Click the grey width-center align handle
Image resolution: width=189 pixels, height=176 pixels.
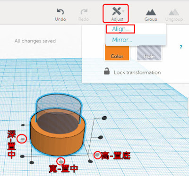[61, 161]
